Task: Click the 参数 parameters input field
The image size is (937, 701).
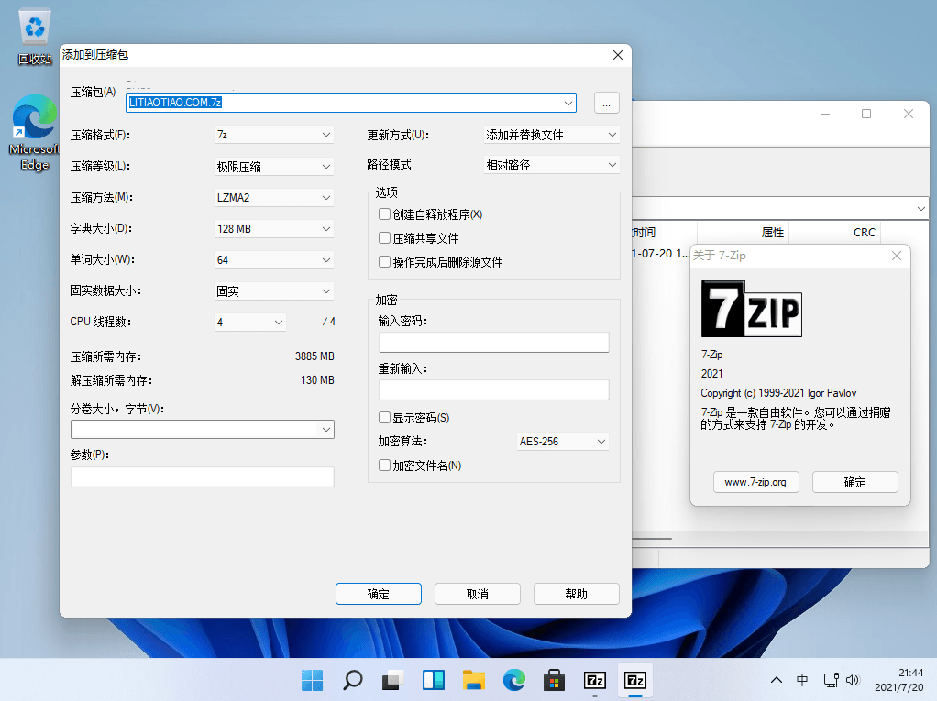Action: tap(202, 477)
